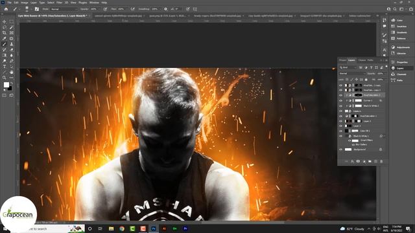This screenshot has width=415, height=233.
Task: Collapse Black & White 1 smart filters
Action: click(385, 136)
